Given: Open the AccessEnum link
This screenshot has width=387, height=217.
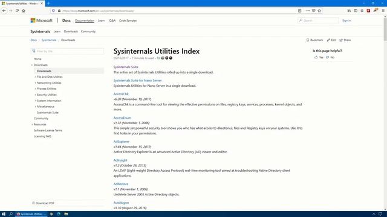Looking at the screenshot, I should click(x=122, y=118).
